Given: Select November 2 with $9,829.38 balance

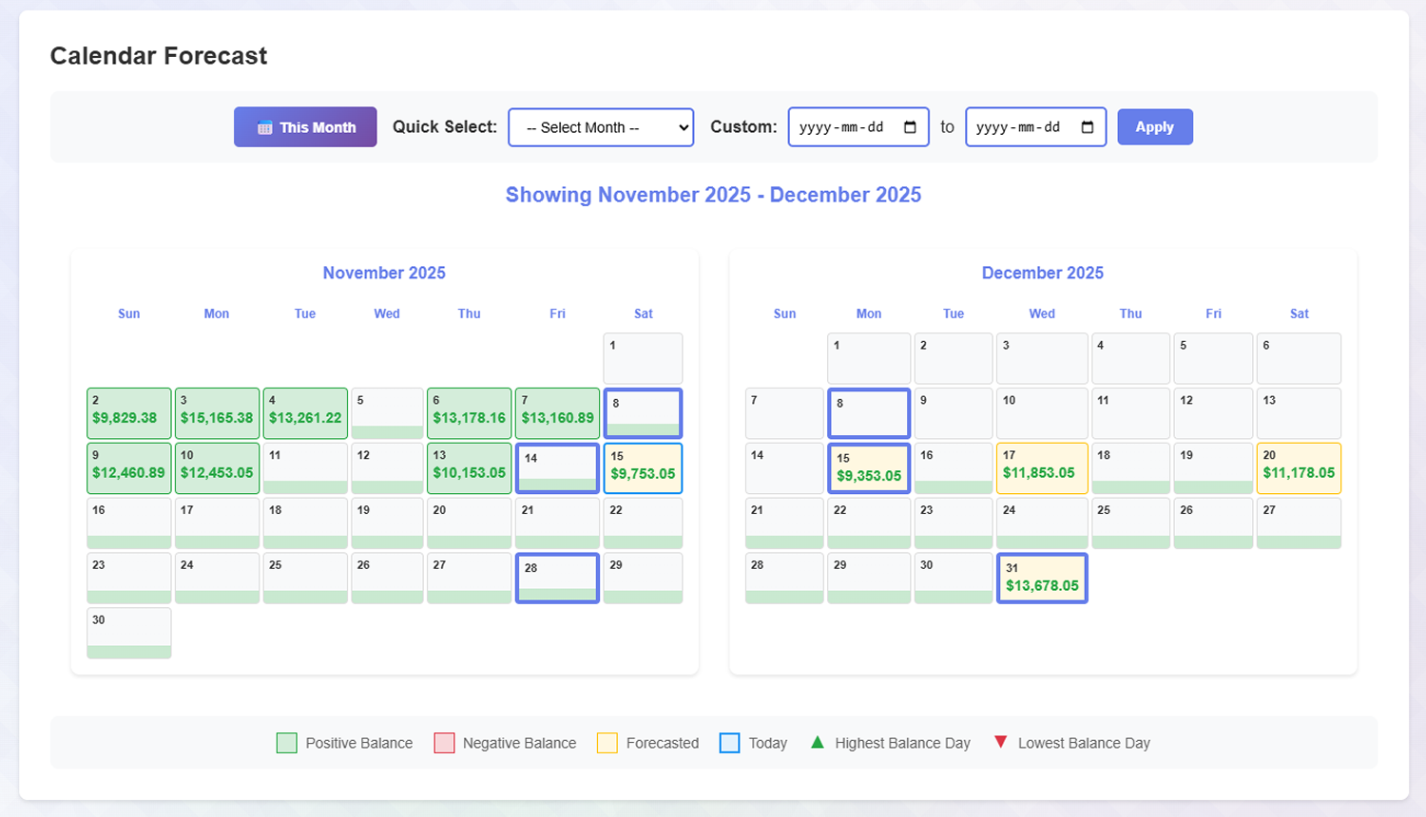Looking at the screenshot, I should (x=128, y=413).
